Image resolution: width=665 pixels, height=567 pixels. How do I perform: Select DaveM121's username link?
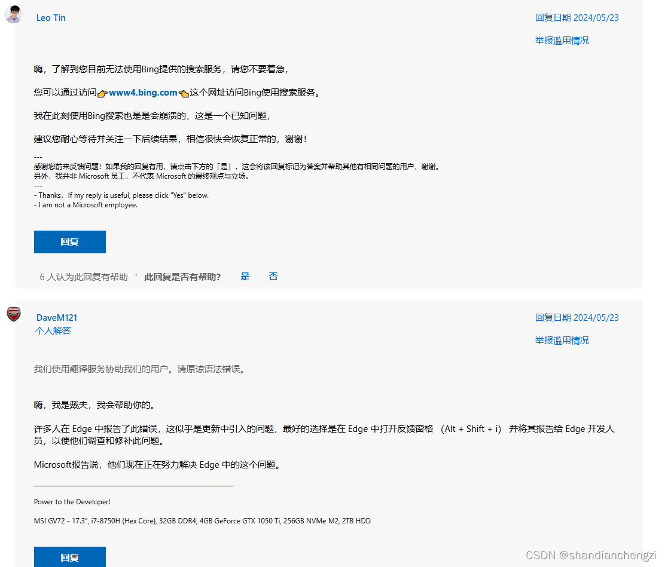pyautogui.click(x=56, y=317)
